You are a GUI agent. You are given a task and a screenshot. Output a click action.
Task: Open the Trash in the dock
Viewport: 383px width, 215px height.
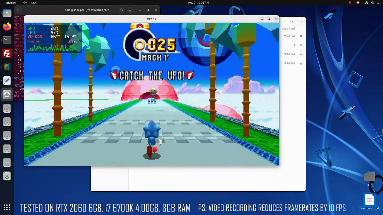(x=7, y=176)
